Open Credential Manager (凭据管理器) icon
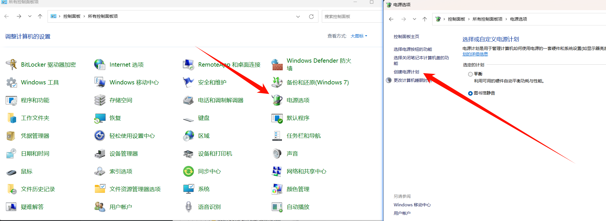This screenshot has height=221, width=606. [x=11, y=136]
